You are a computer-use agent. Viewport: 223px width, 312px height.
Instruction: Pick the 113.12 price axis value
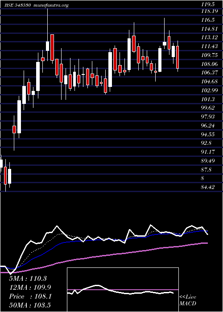(x=209, y=37)
